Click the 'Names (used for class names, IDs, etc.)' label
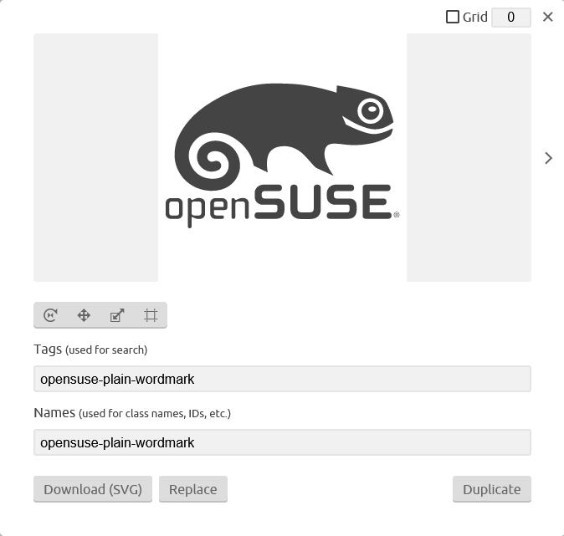564x536 pixels. (x=132, y=413)
